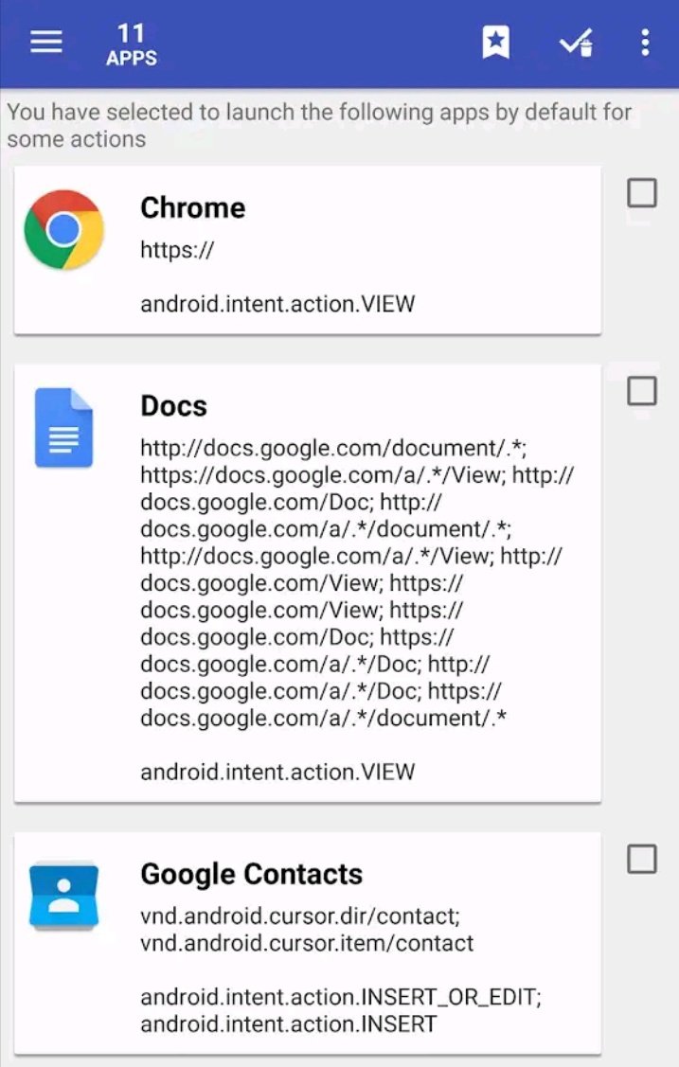This screenshot has height=1067, width=679.
Task: Open the Chrome app title
Action: (x=192, y=208)
